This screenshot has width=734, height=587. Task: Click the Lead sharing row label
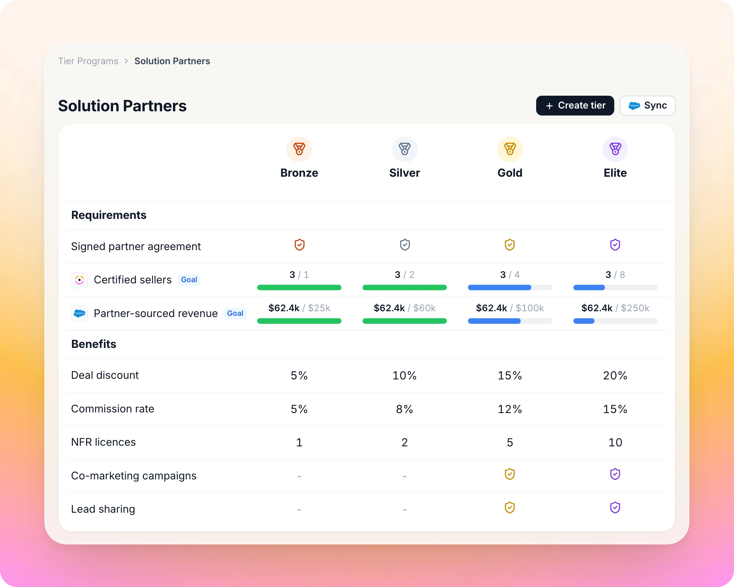pos(103,509)
